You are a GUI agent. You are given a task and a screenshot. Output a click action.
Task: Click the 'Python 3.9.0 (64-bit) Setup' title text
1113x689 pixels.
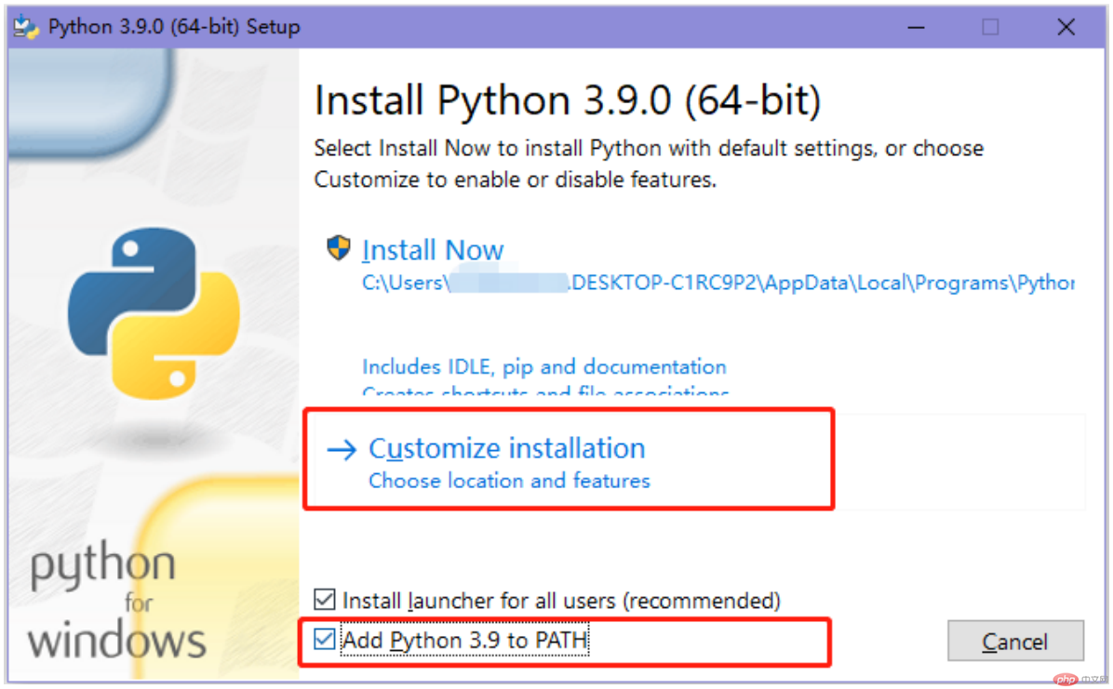click(174, 27)
